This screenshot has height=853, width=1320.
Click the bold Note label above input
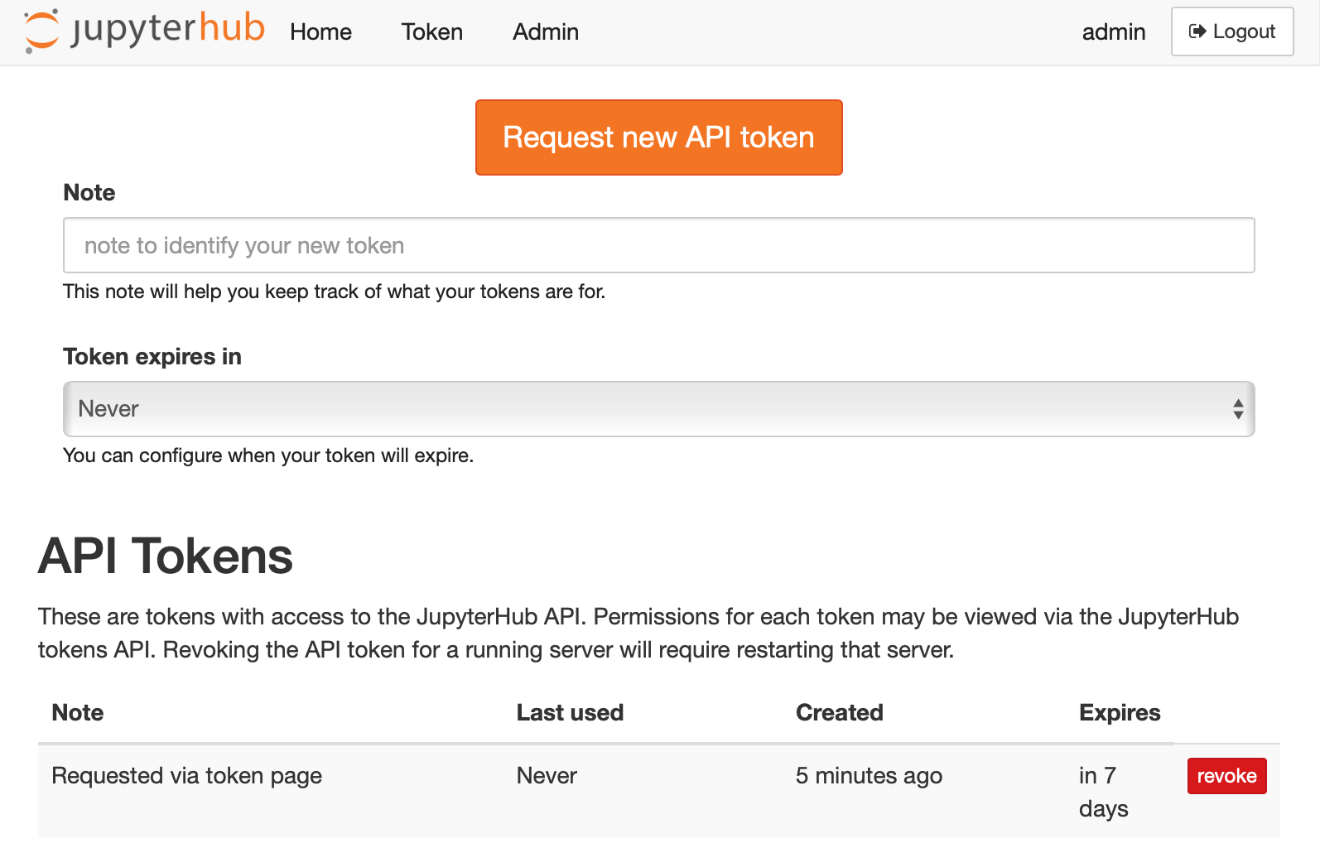pos(89,193)
